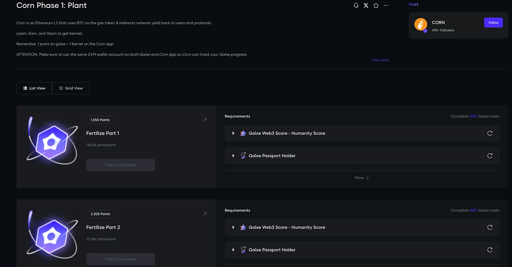The height and width of the screenshot is (267, 512).
Task: Click 78.62K participants text
Action: click(x=101, y=145)
